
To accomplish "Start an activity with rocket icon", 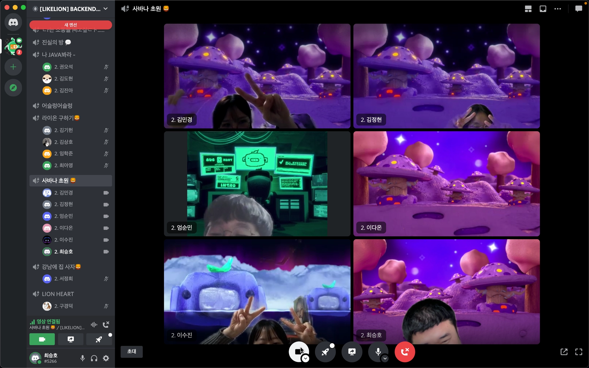I will pos(325,352).
